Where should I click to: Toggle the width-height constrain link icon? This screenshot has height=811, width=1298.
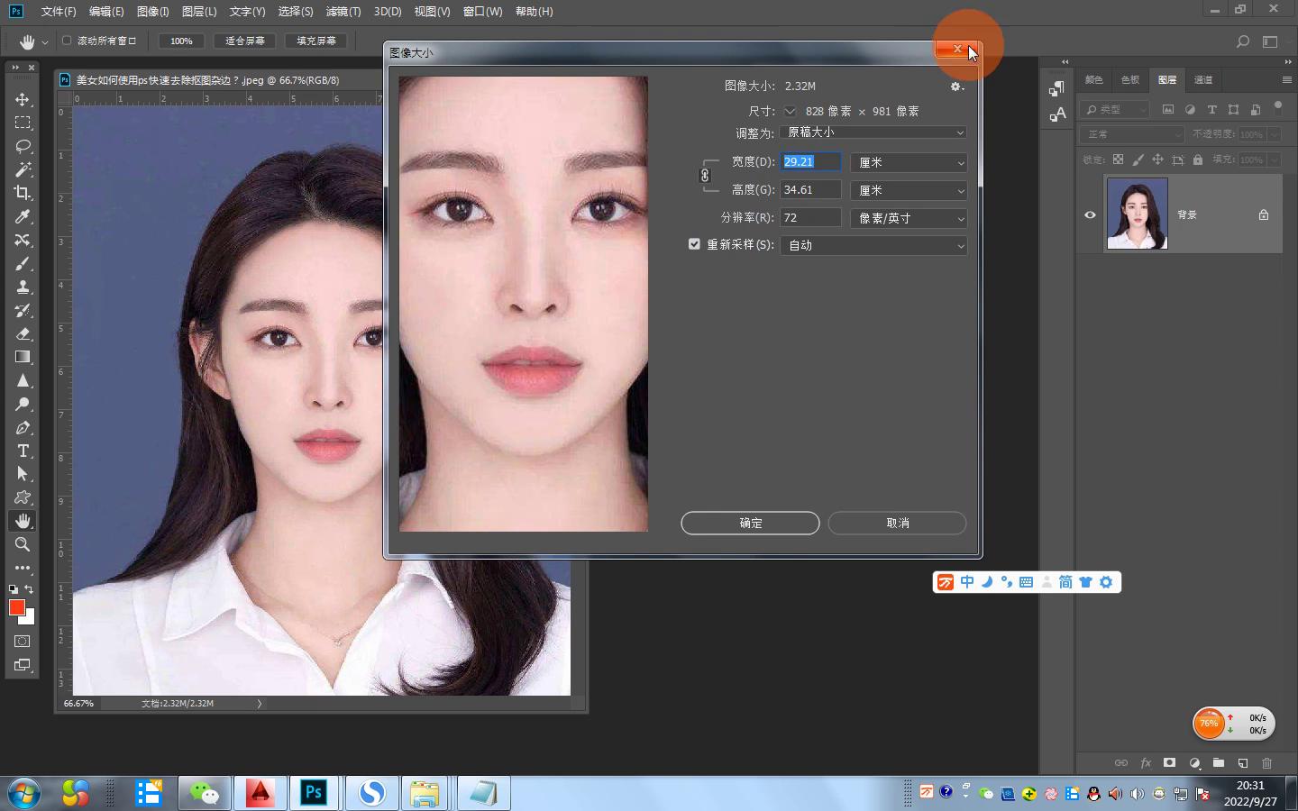[705, 176]
